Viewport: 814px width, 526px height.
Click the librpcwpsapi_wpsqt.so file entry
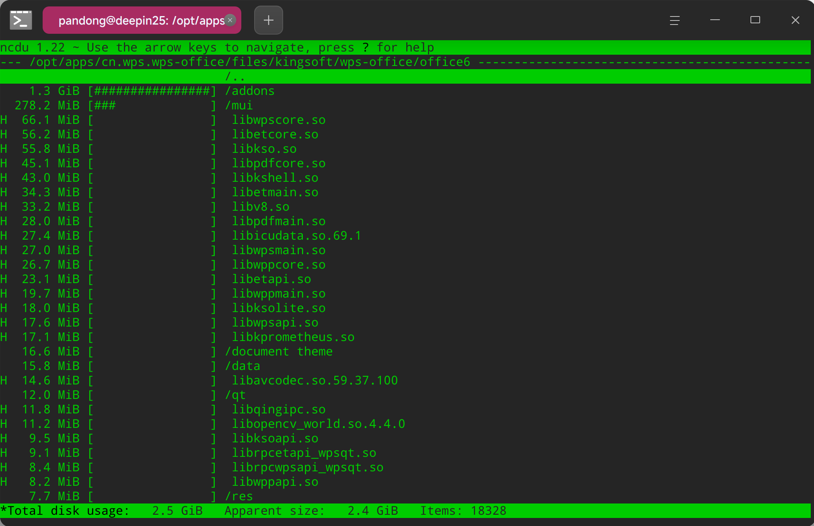pos(308,467)
